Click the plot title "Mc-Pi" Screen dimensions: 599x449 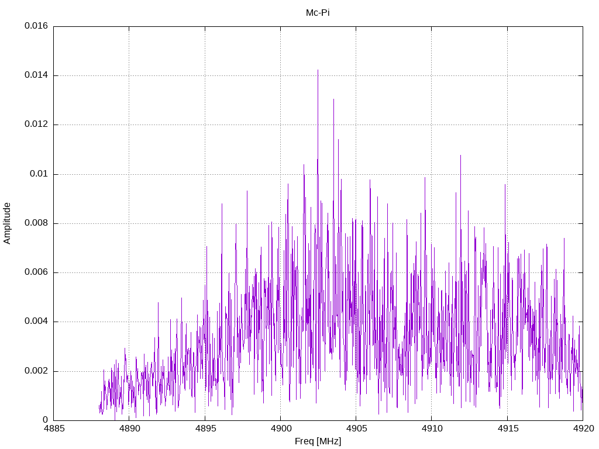[318, 13]
